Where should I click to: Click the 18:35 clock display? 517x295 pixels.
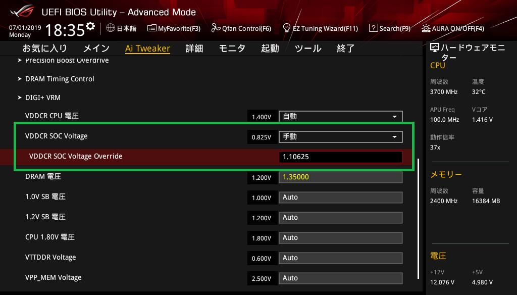point(65,30)
